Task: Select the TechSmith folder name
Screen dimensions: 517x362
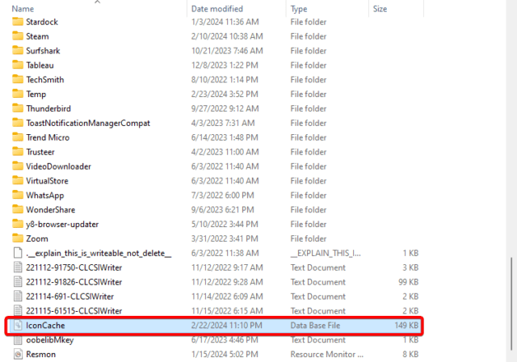Action: (x=45, y=80)
